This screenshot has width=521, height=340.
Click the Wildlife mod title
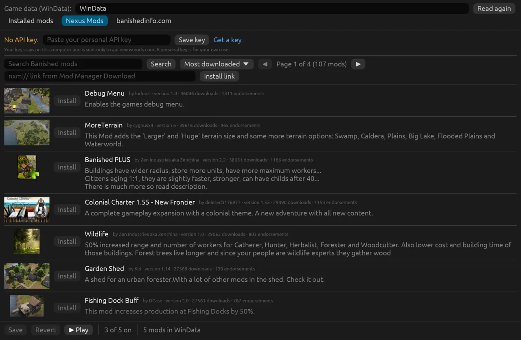pos(96,234)
